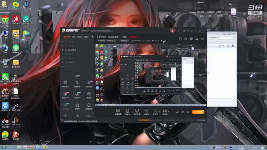Open the settings gear beside the orange button
This screenshot has height=150, width=267.
coord(188,112)
